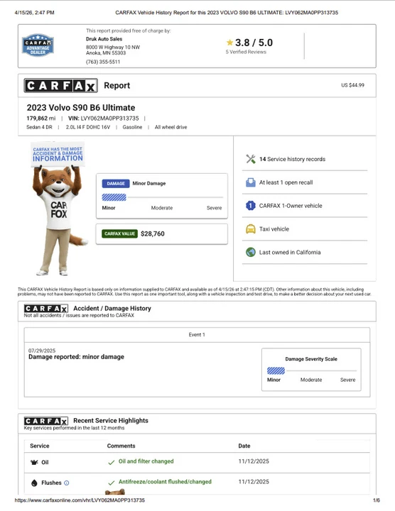Click the Flushes droplet icon
395x511 pixels.
coord(34,483)
